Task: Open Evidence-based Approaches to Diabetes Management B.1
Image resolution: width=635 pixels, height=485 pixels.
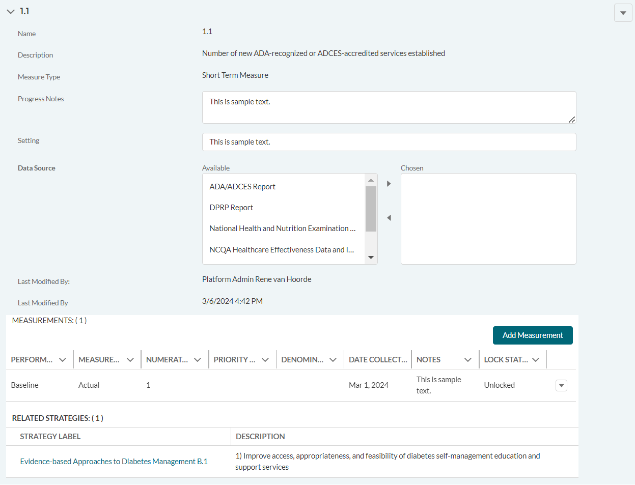Action: pyautogui.click(x=114, y=462)
